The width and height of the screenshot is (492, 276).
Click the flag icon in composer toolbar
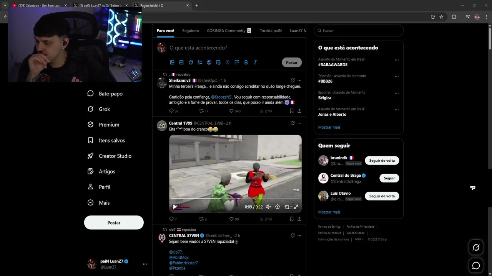click(x=237, y=62)
